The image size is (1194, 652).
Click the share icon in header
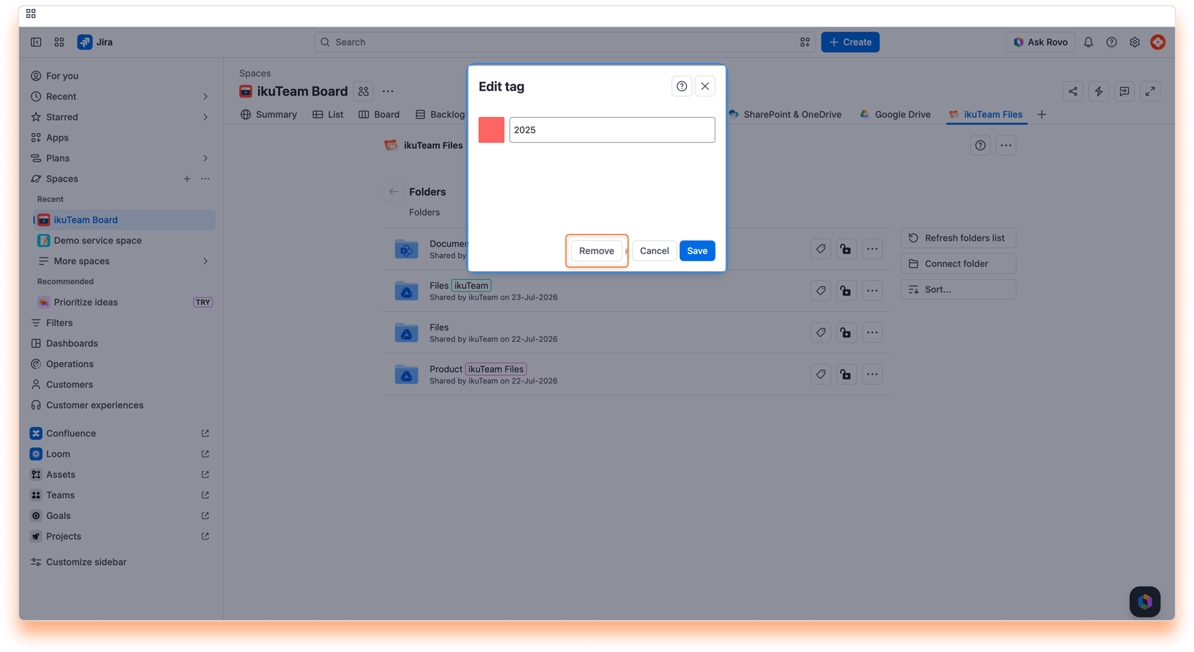tap(1073, 91)
